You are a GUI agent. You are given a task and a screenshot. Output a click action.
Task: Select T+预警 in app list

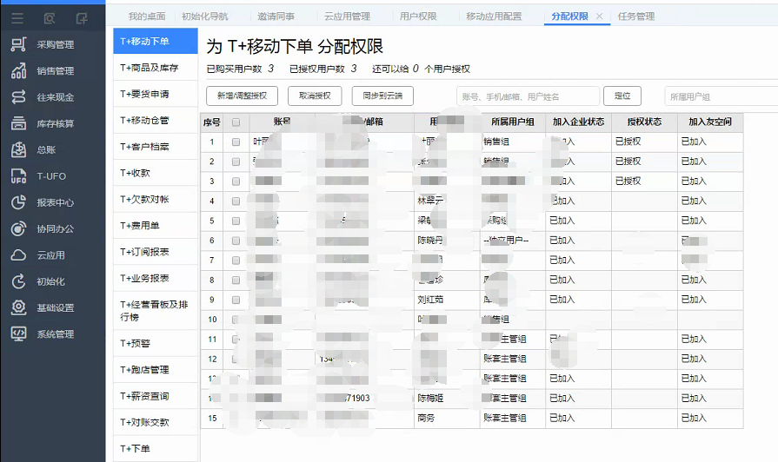coord(156,343)
